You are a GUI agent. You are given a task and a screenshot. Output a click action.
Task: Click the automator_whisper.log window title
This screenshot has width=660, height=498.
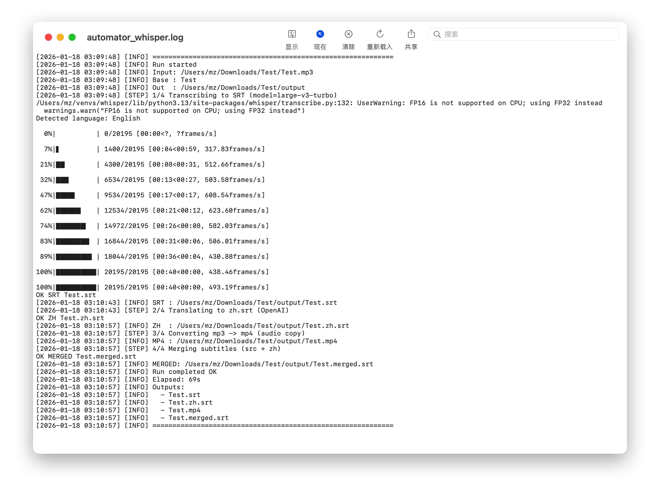[135, 37]
